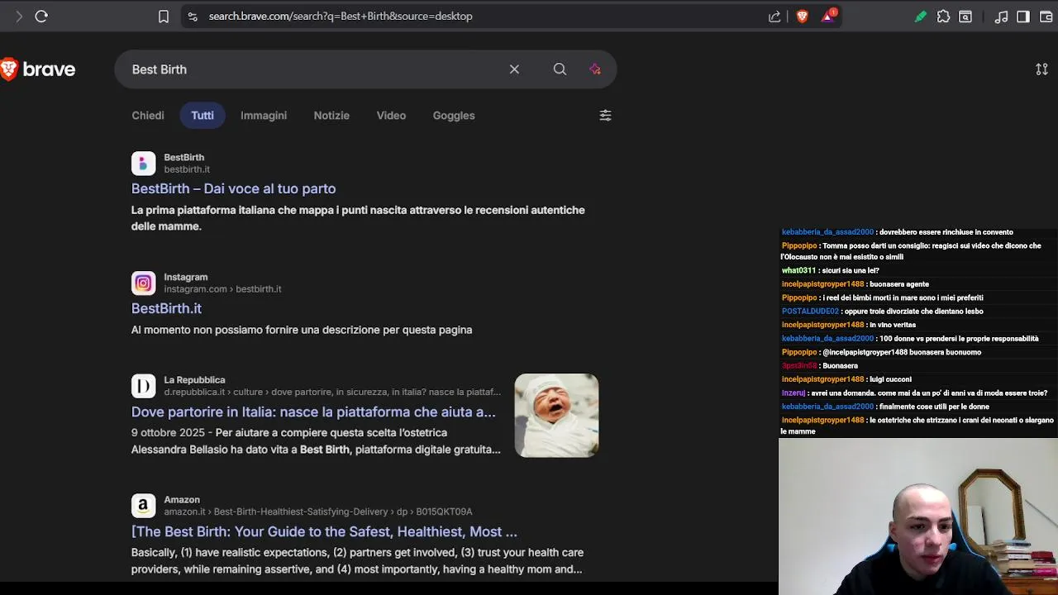Click the Instagram result favicon
The image size is (1058, 595).
point(143,283)
